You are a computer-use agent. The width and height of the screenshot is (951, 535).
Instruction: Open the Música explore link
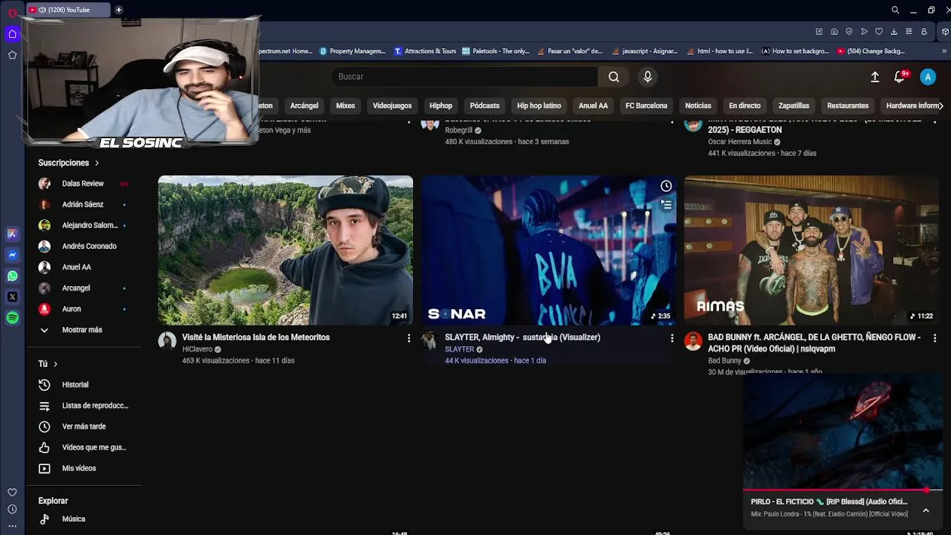(x=74, y=519)
